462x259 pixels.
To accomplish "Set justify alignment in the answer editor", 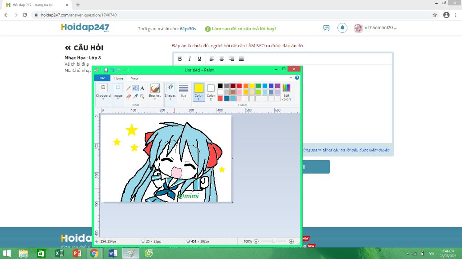I will (241, 59).
